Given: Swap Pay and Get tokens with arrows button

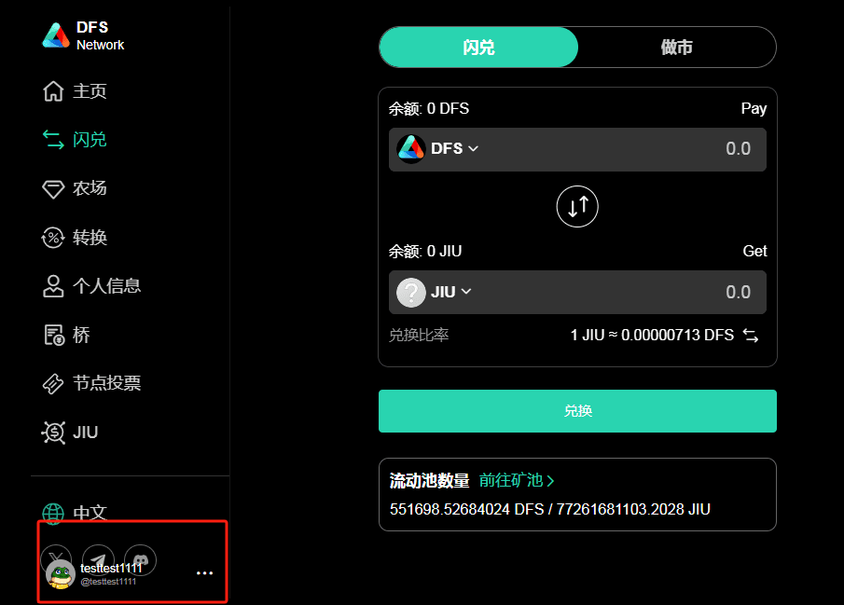Looking at the screenshot, I should pos(577,207).
